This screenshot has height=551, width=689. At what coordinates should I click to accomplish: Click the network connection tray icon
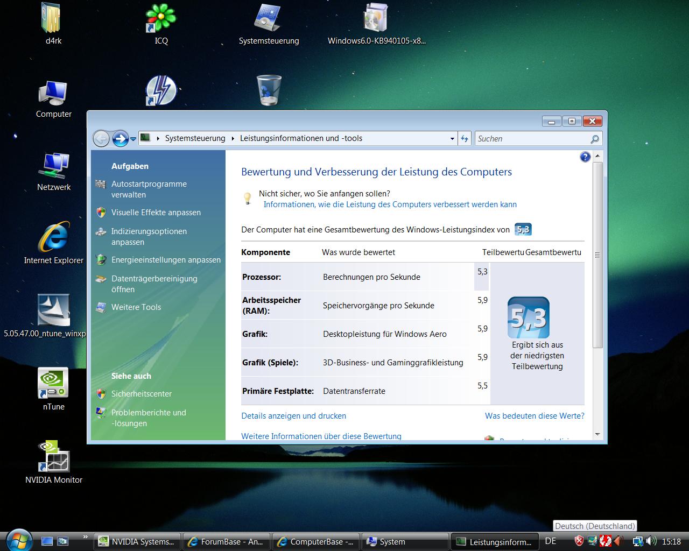pyautogui.click(x=638, y=541)
